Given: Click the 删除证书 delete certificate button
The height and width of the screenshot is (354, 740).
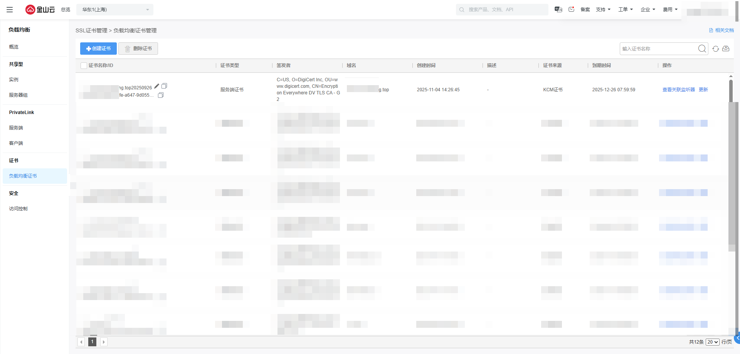Looking at the screenshot, I should pos(138,49).
